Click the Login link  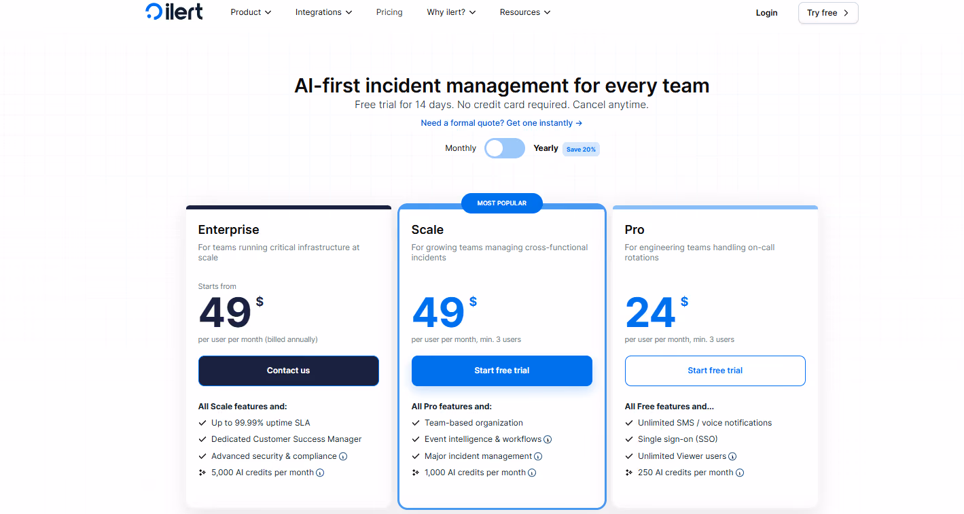click(x=766, y=13)
